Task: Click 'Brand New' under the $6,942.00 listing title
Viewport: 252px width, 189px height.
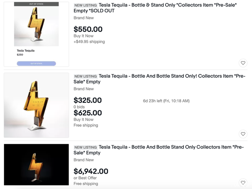Action: coord(84,160)
